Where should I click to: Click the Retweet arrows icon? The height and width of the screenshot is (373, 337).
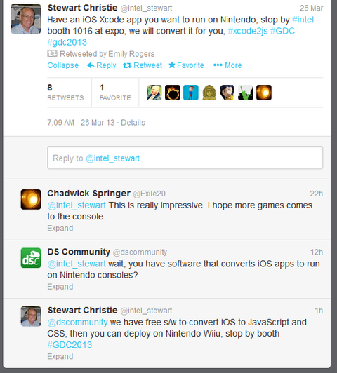pyautogui.click(x=127, y=65)
